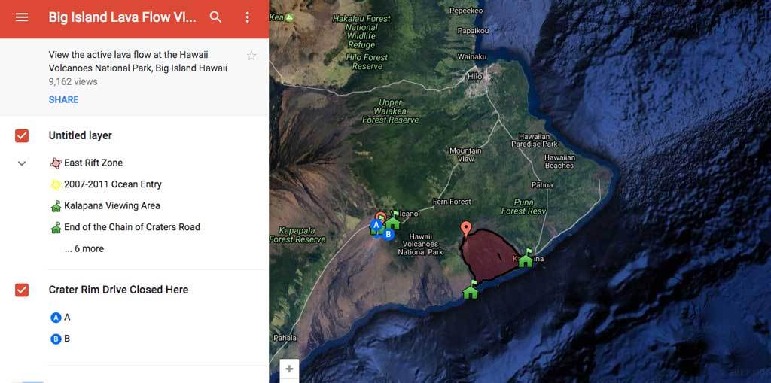Click the yellow Ocean Entry sun icon

[56, 184]
